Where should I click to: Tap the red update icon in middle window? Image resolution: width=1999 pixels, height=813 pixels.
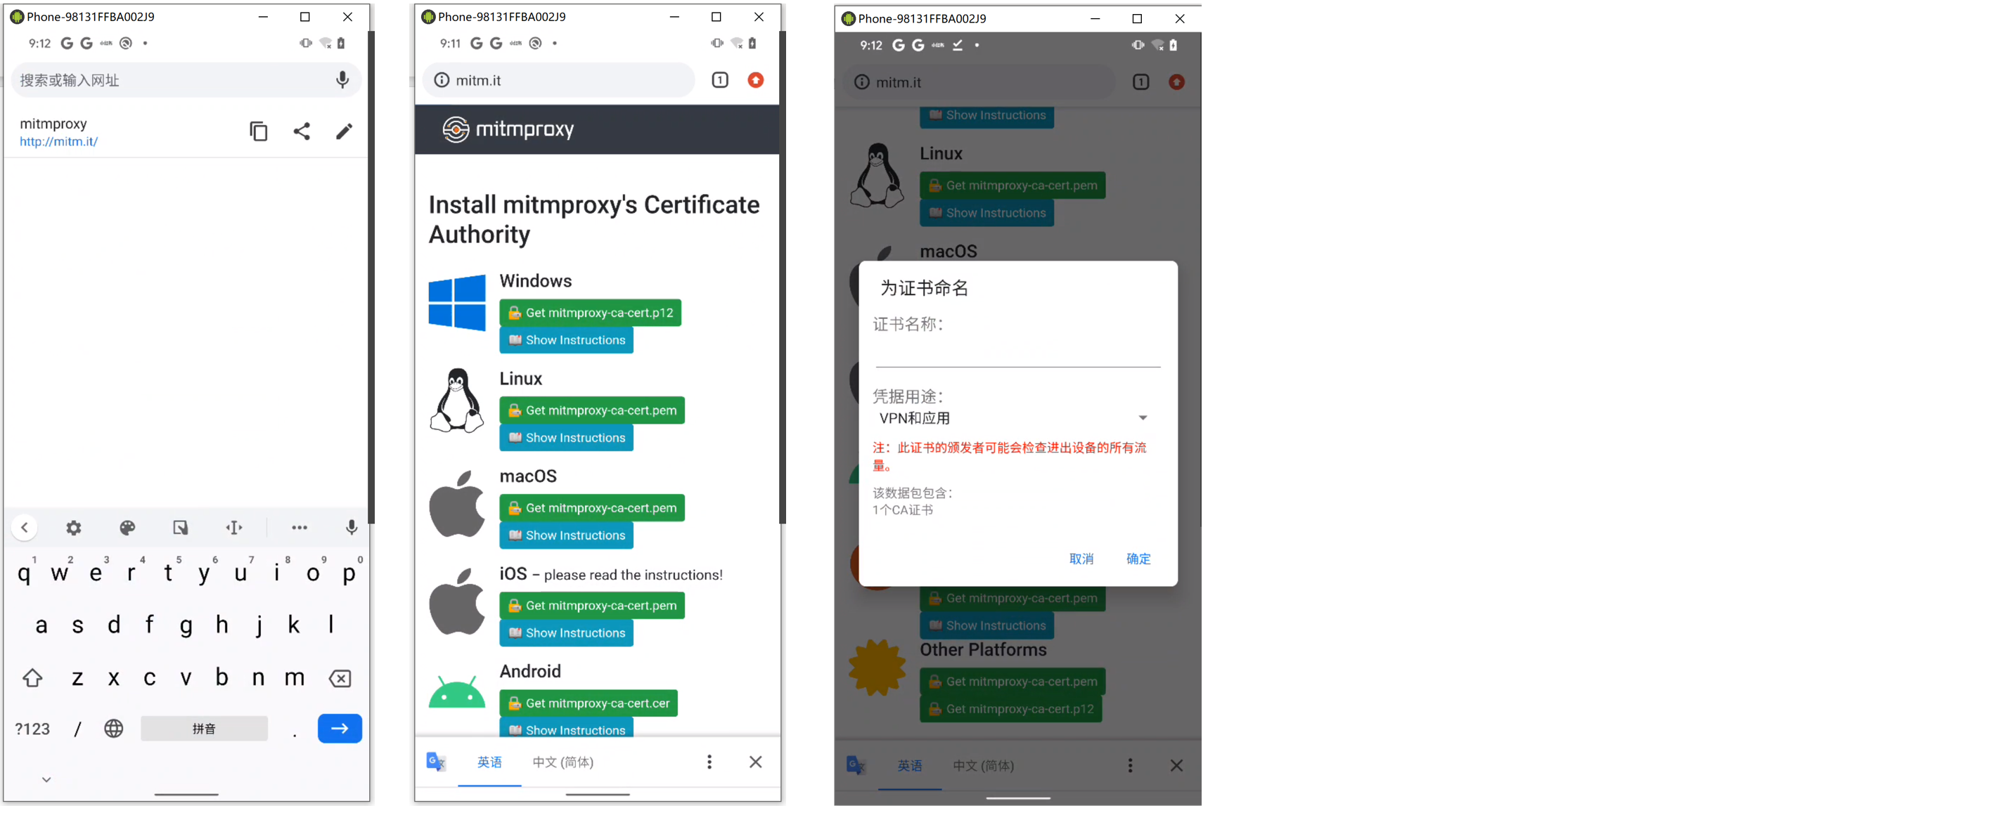pyautogui.click(x=756, y=80)
